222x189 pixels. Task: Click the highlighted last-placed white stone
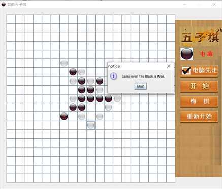click(90, 125)
